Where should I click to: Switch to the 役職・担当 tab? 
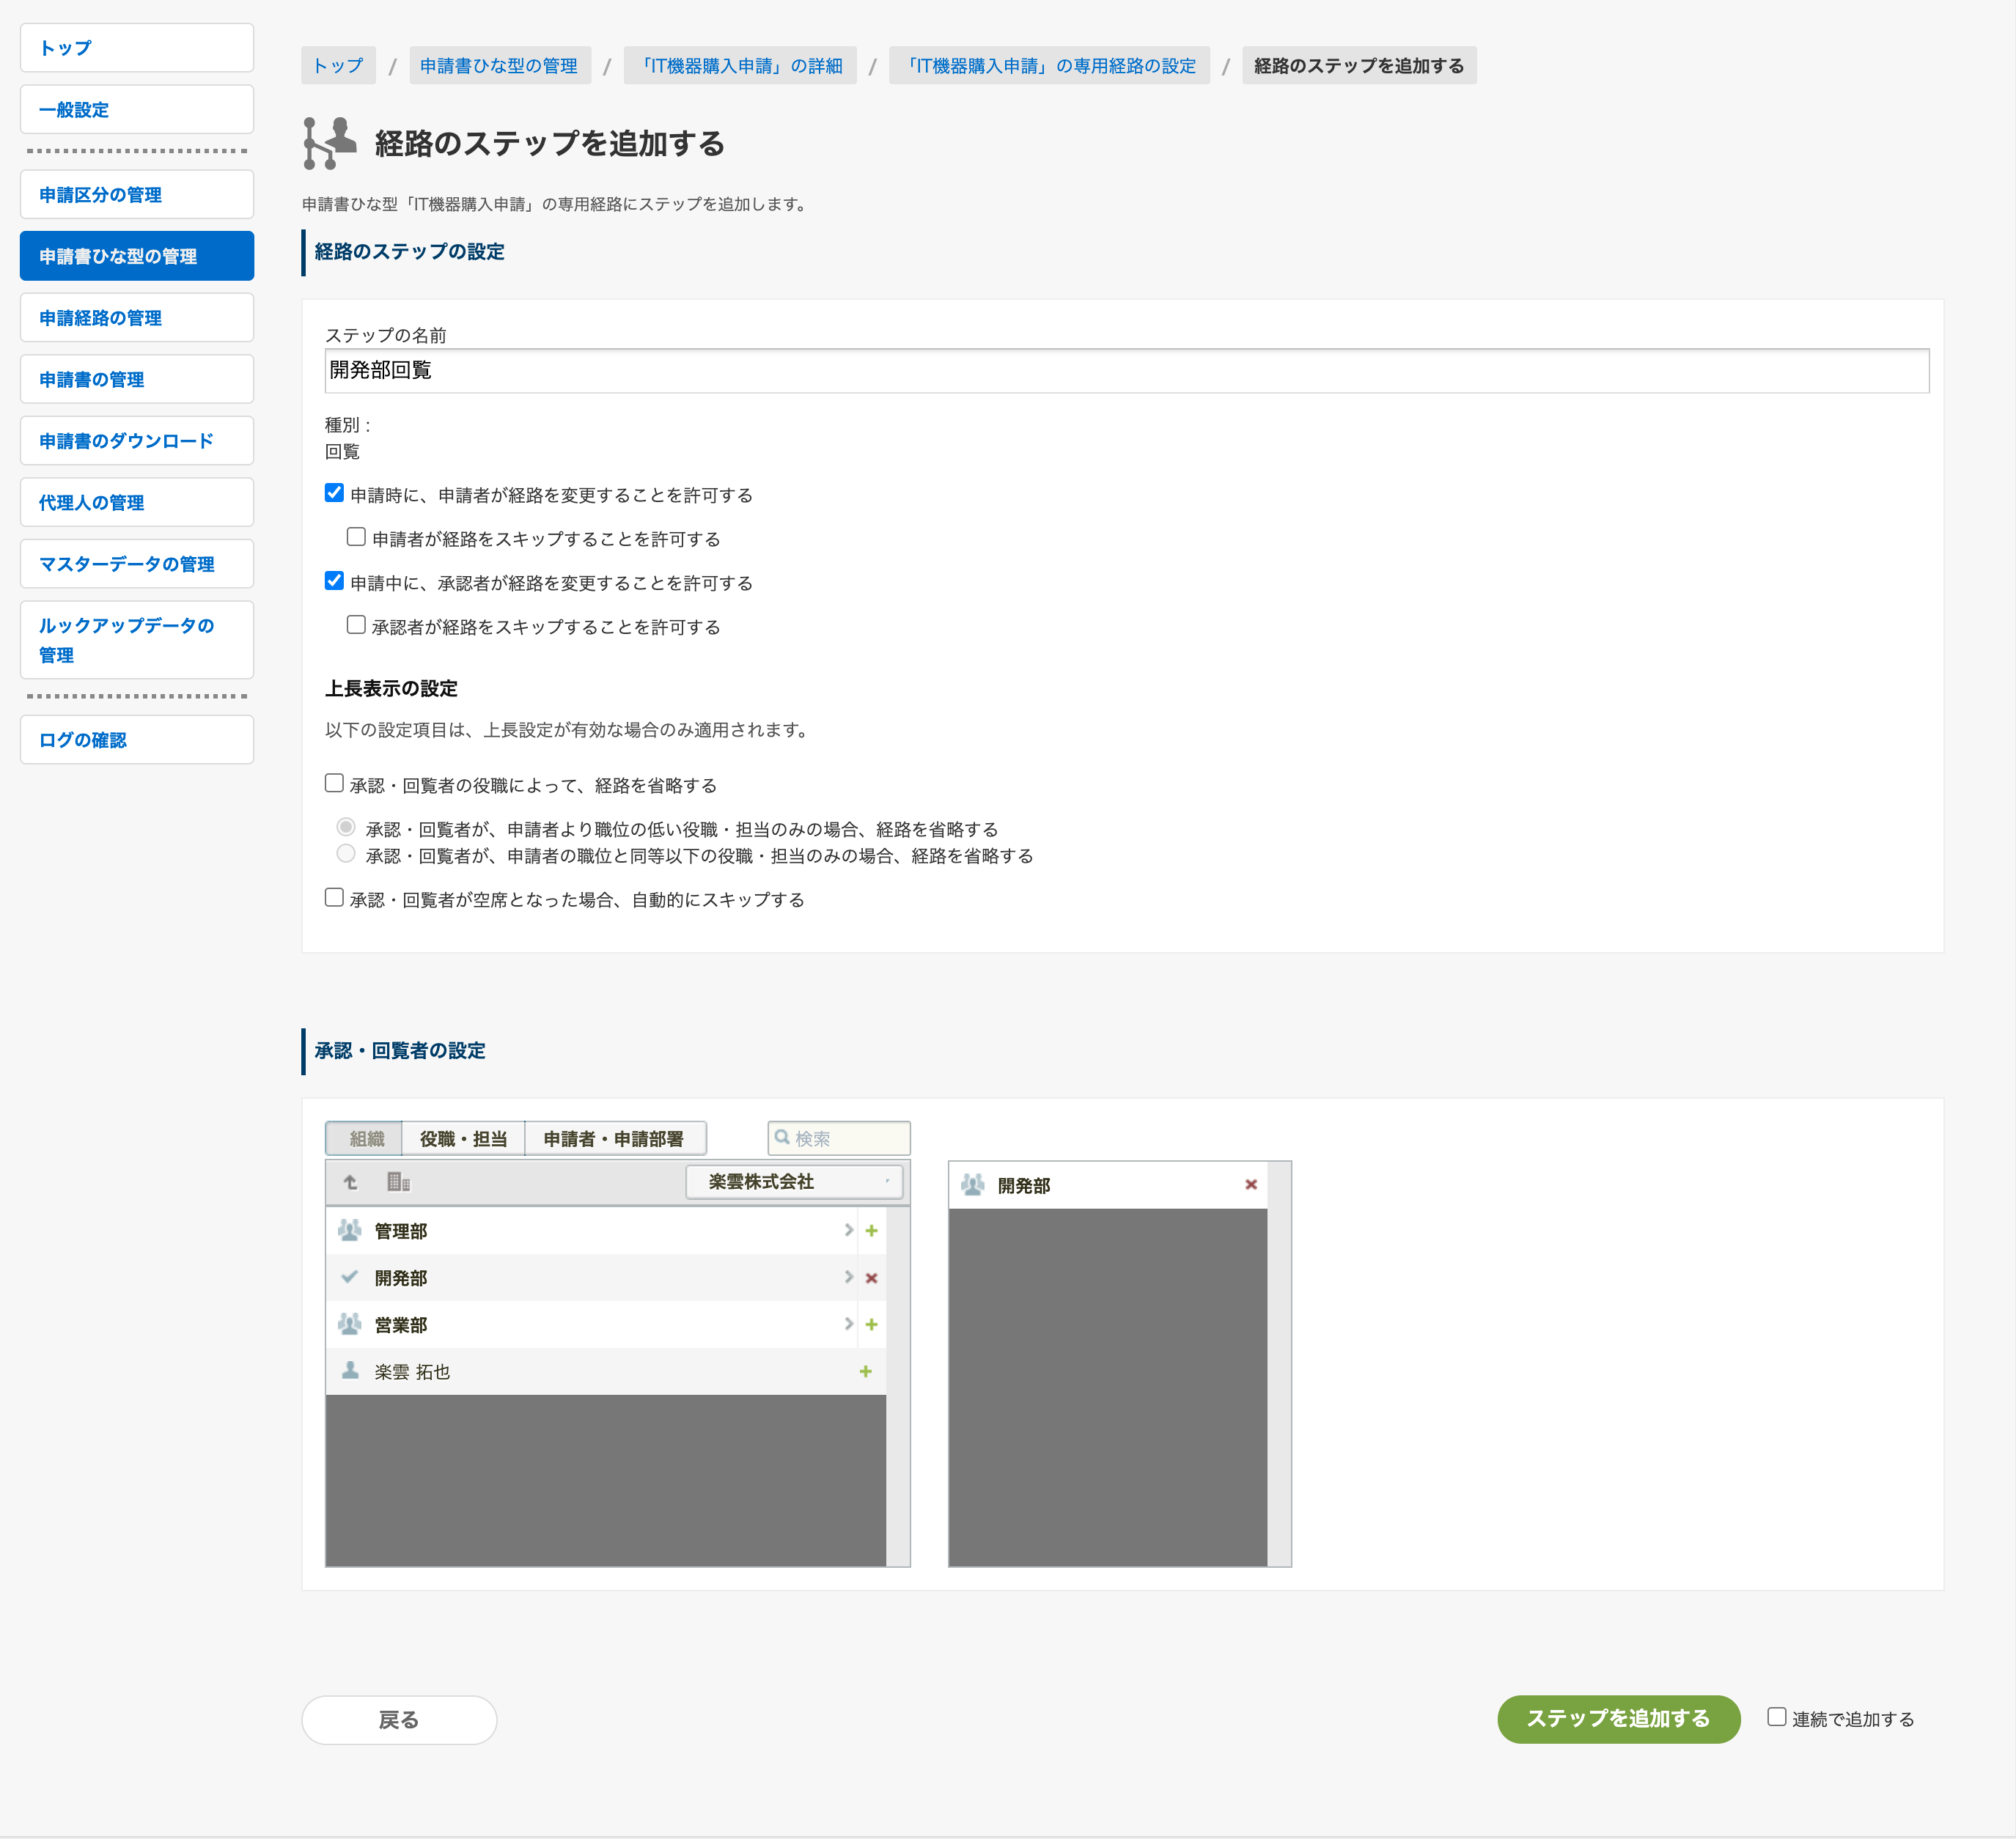(x=463, y=1139)
